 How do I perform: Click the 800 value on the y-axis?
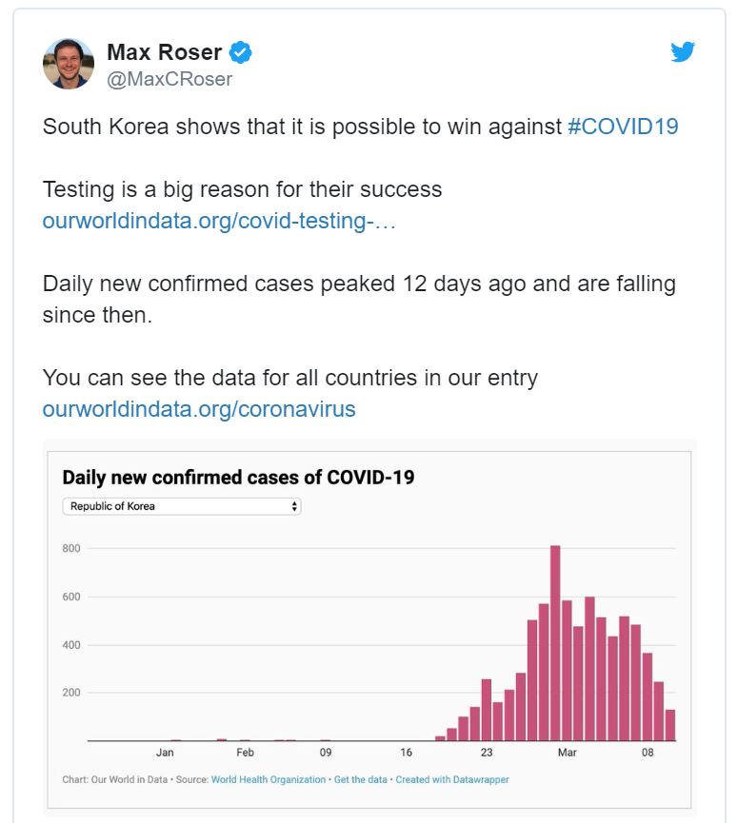pos(72,549)
